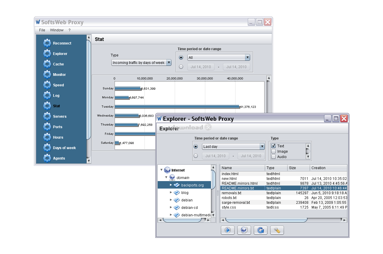Click the Type list scroll down arrow in Explorer
The height and width of the screenshot is (254, 383).
pos(308,157)
